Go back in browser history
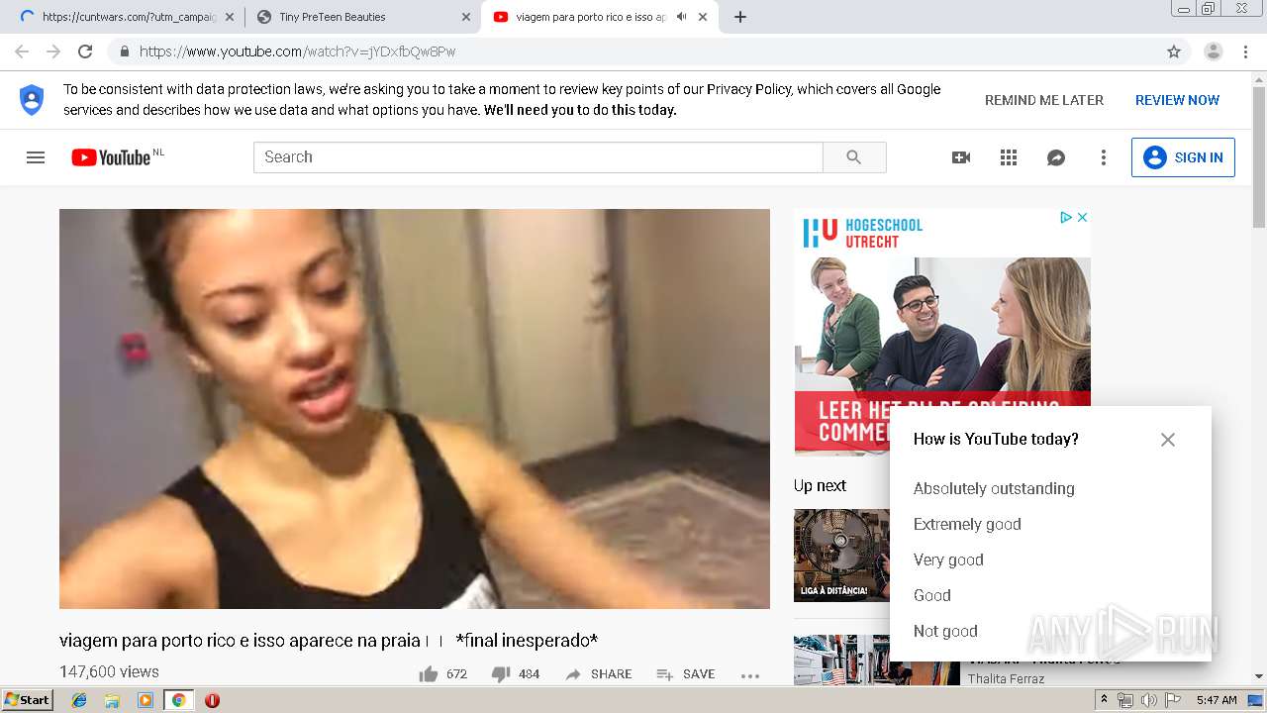1267x713 pixels. (22, 51)
